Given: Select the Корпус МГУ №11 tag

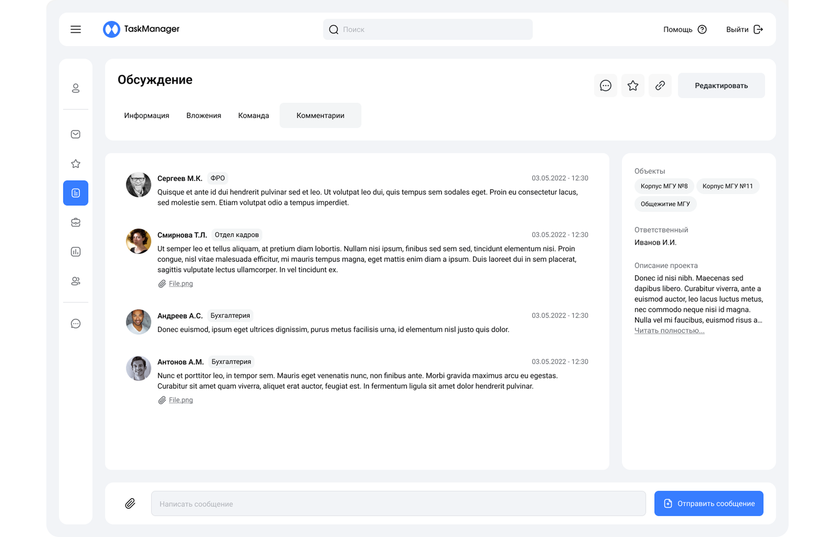Looking at the screenshot, I should click(x=727, y=186).
